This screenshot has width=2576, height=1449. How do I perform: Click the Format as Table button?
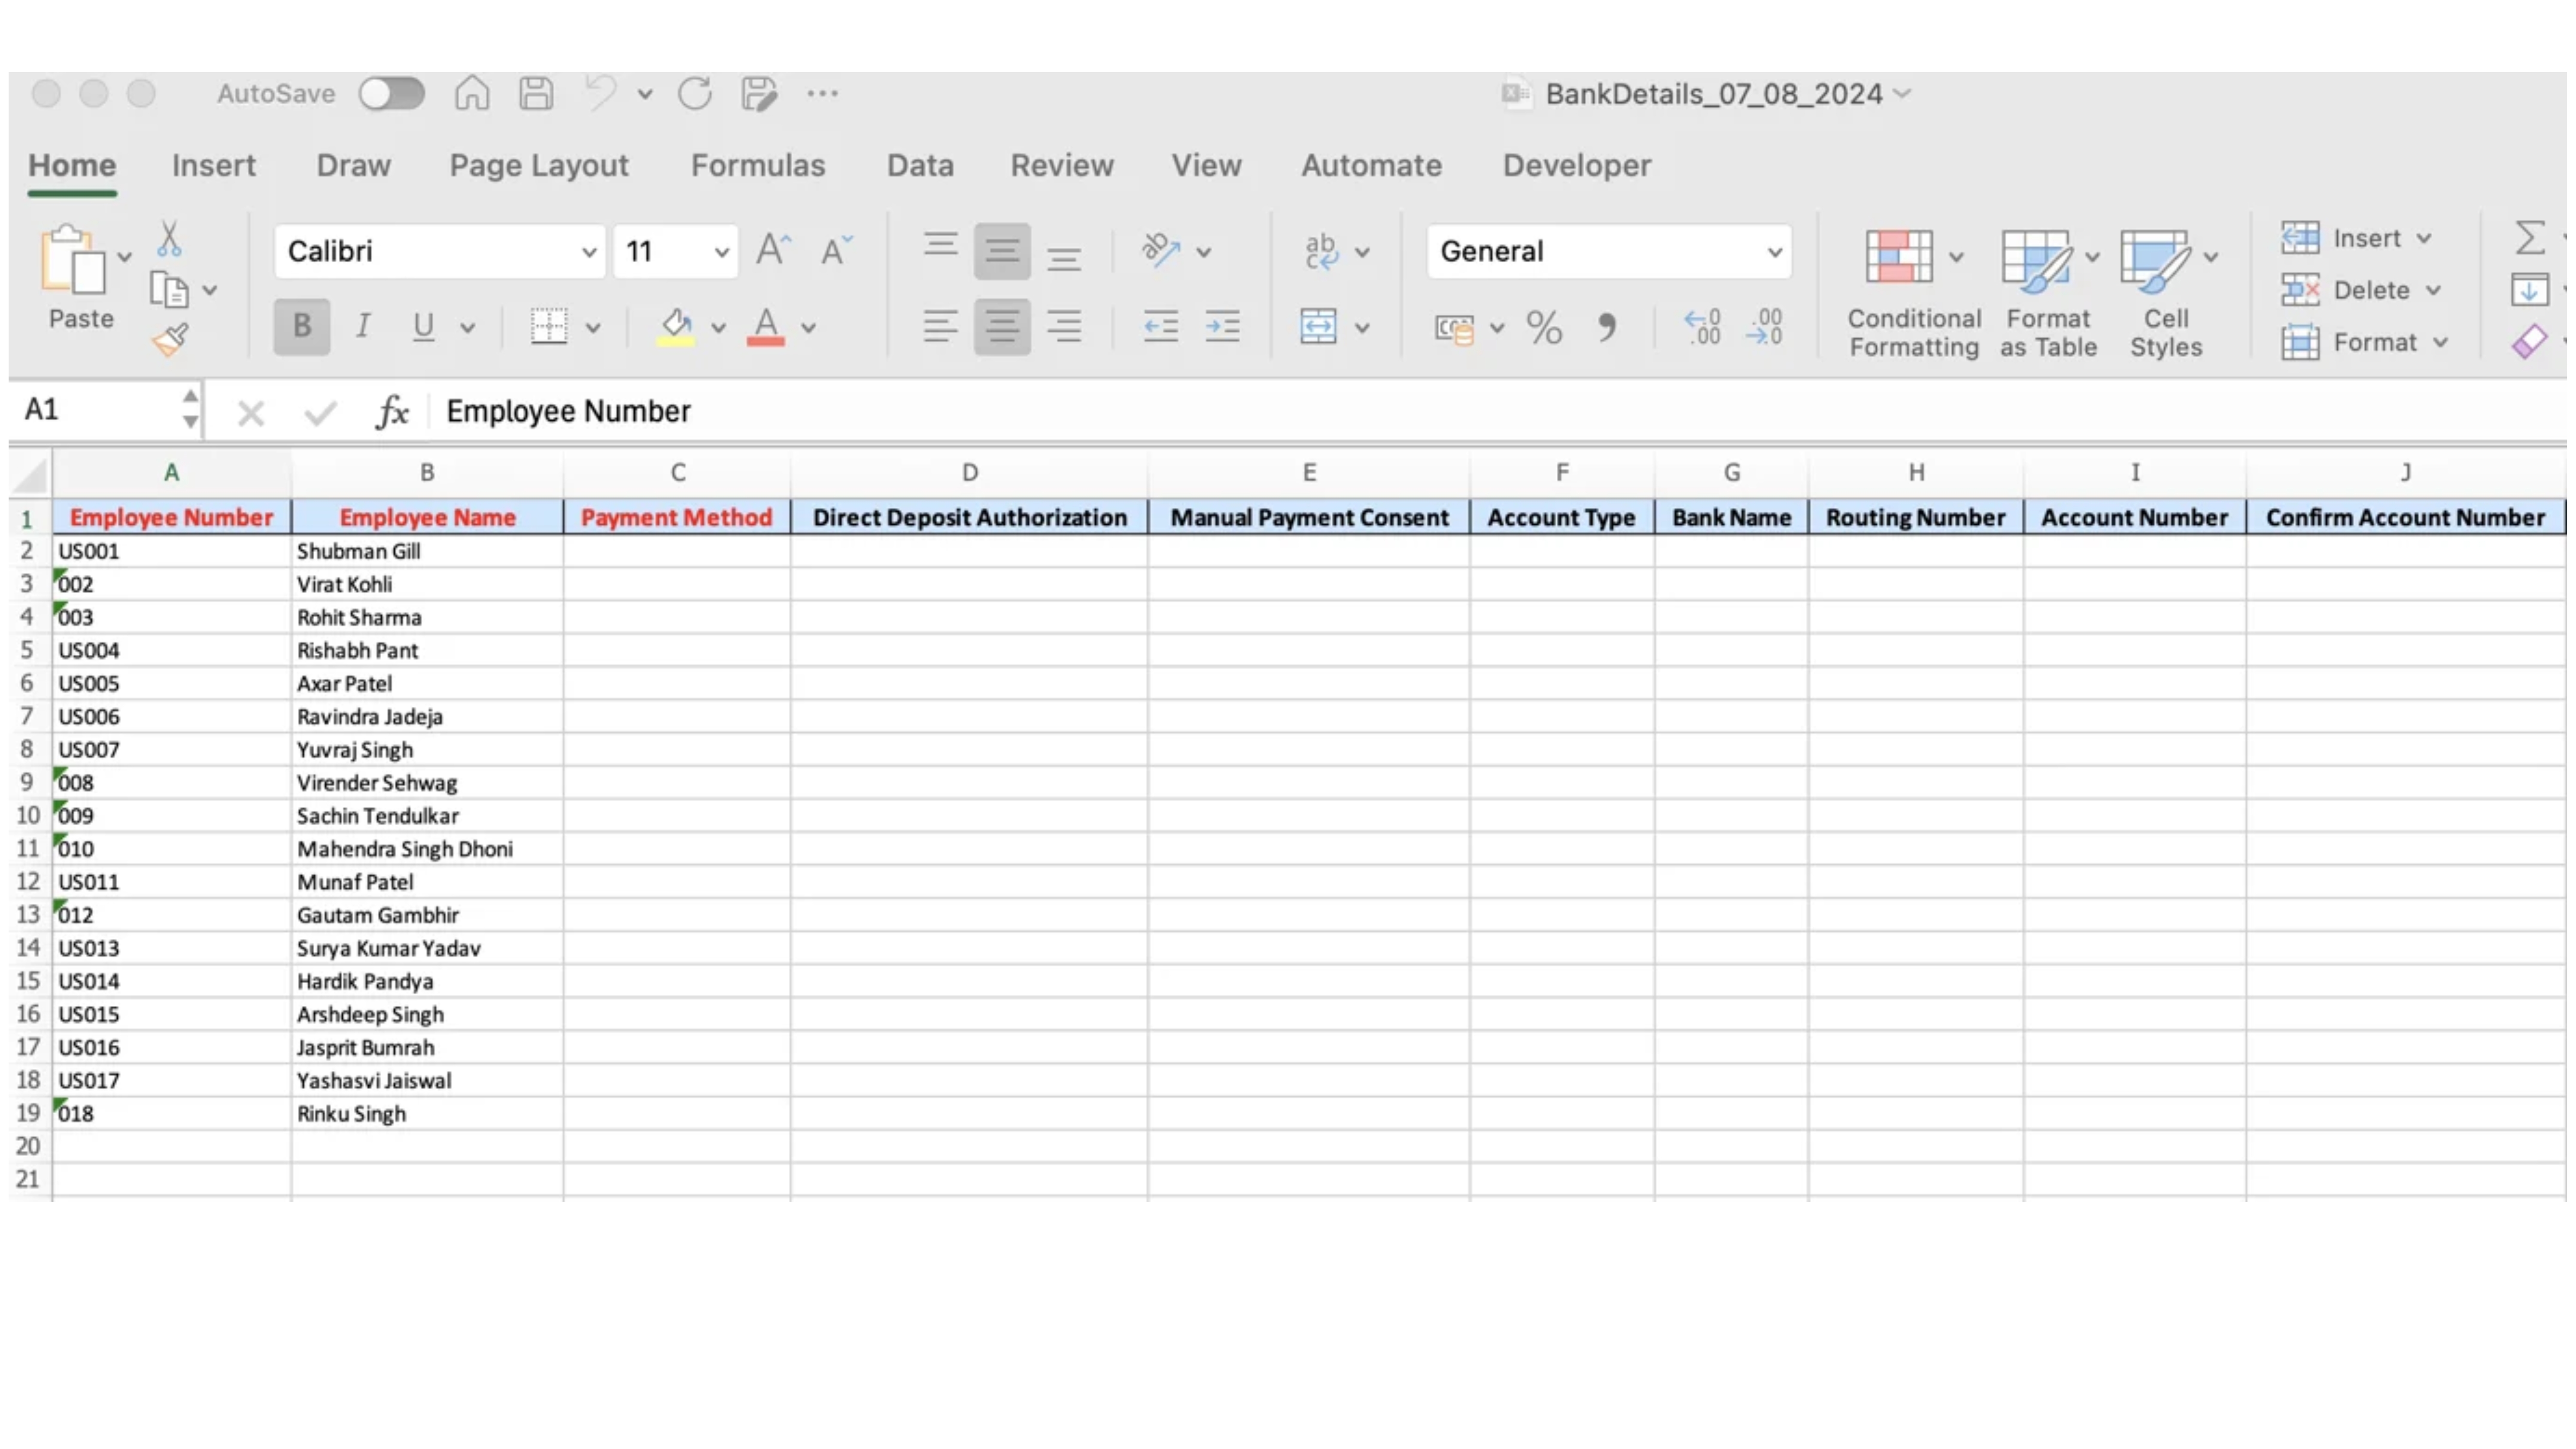2047,290
